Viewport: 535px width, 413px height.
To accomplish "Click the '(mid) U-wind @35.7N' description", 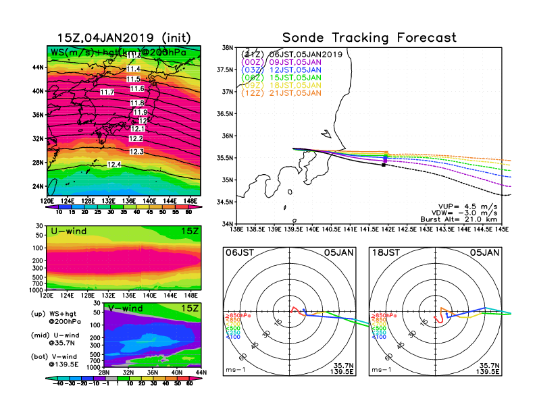I will [x=55, y=339].
